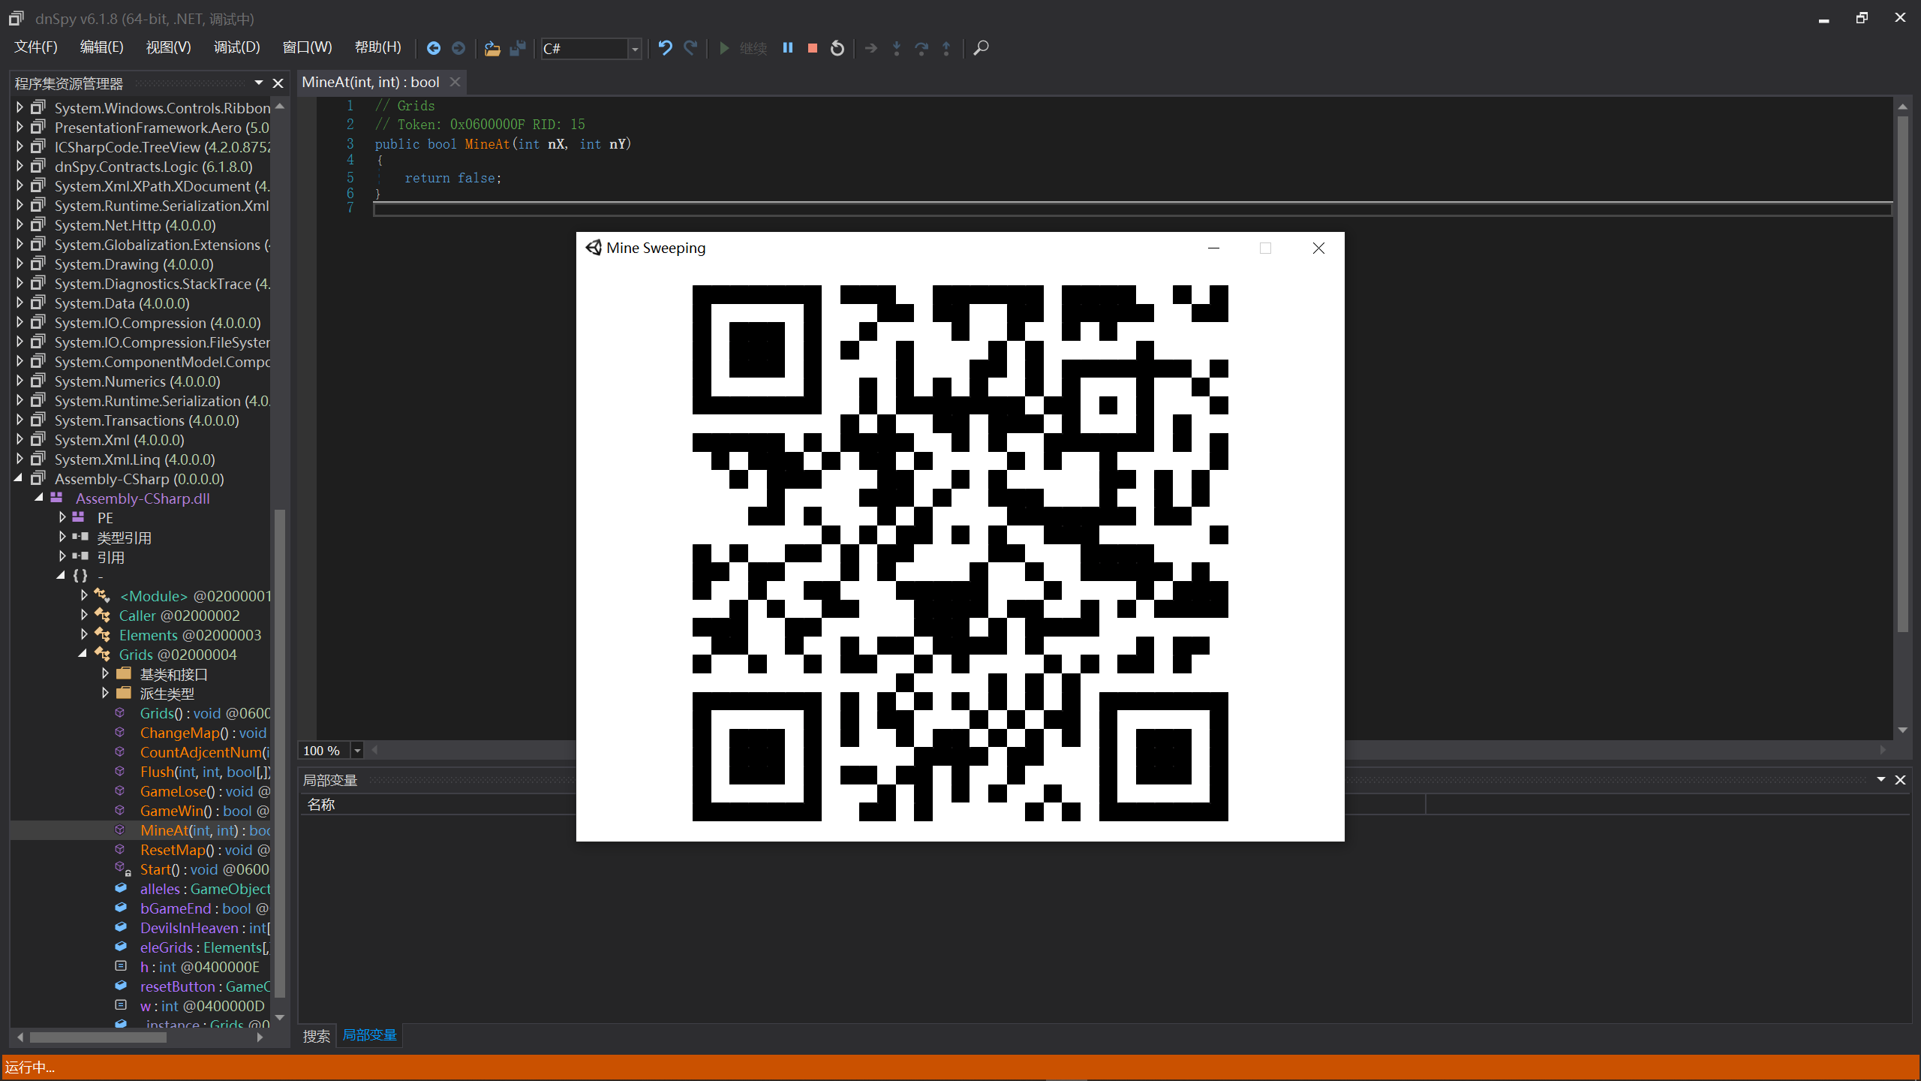1921x1081 pixels.
Task: Collapse the Assembly-CSharp (0.0.0.0) node
Action: click(18, 478)
